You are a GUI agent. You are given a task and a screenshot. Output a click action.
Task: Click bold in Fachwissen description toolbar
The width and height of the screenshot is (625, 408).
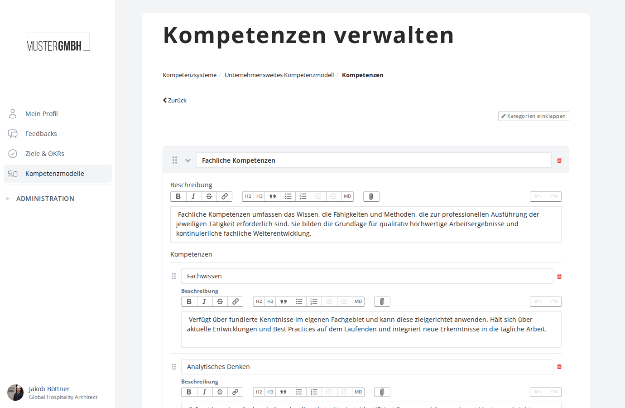point(189,301)
